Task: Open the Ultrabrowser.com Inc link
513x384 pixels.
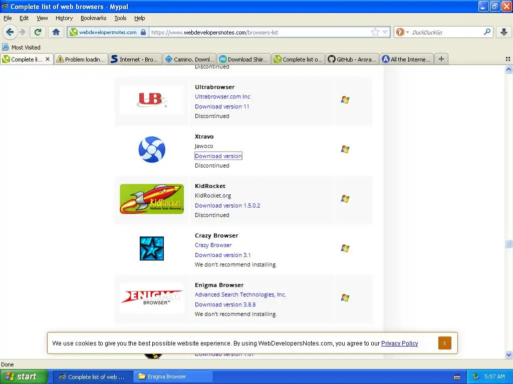Action: coord(222,96)
